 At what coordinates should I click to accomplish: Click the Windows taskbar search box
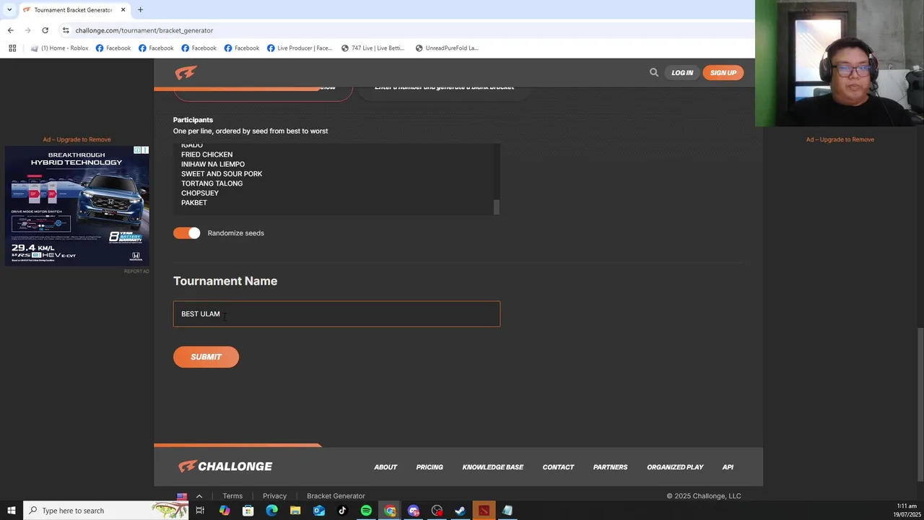coord(106,511)
